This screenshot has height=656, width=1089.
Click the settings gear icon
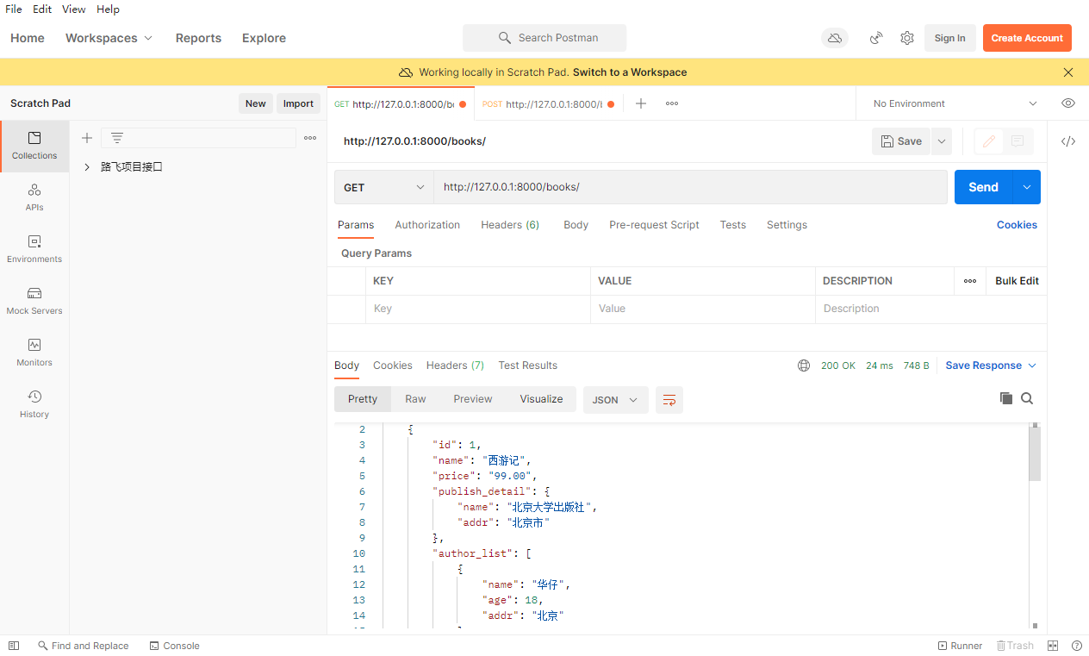tap(906, 38)
